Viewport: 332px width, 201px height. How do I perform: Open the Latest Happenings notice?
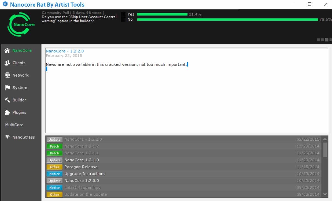pyautogui.click(x=183, y=188)
